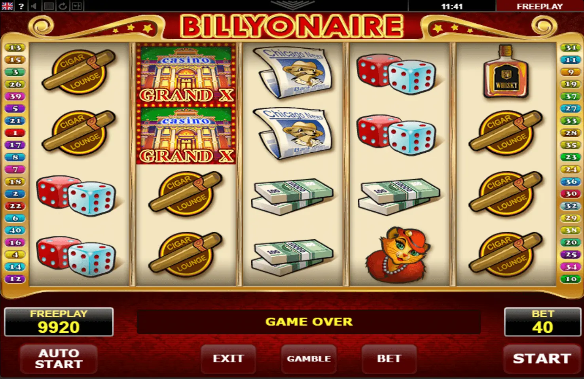Click the FREEPLAY balance display
Screen dimensions: 584x379
[x=59, y=322]
